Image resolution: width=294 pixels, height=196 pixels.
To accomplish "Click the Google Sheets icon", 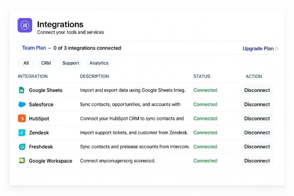I will point(22,90).
